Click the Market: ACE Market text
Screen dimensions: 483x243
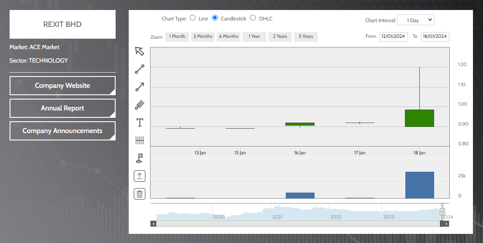pyautogui.click(x=34, y=47)
